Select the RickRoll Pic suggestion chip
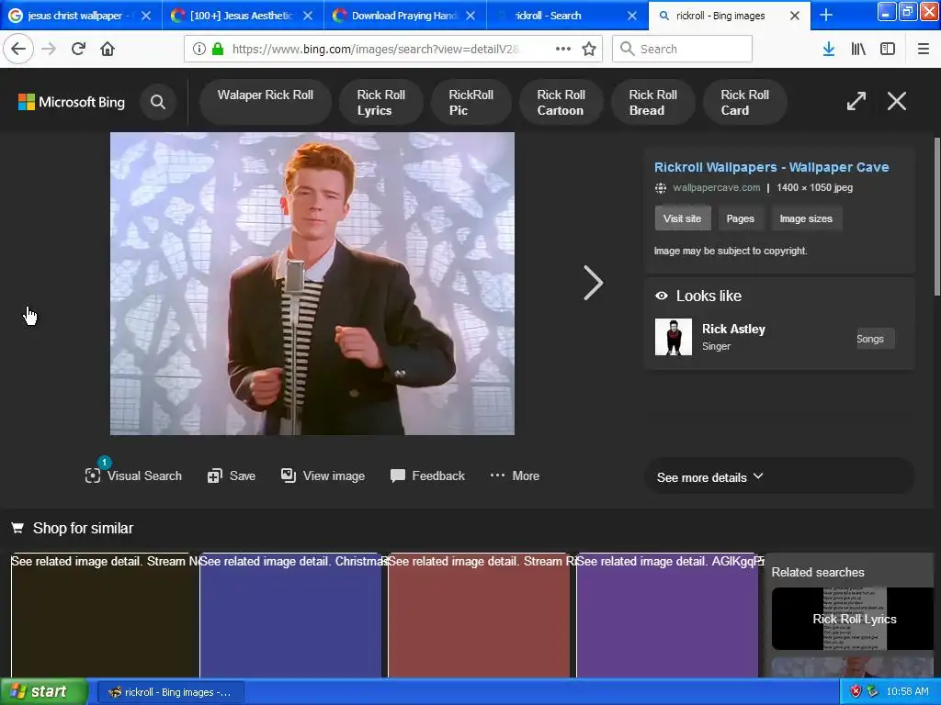The height and width of the screenshot is (705, 941). [471, 102]
